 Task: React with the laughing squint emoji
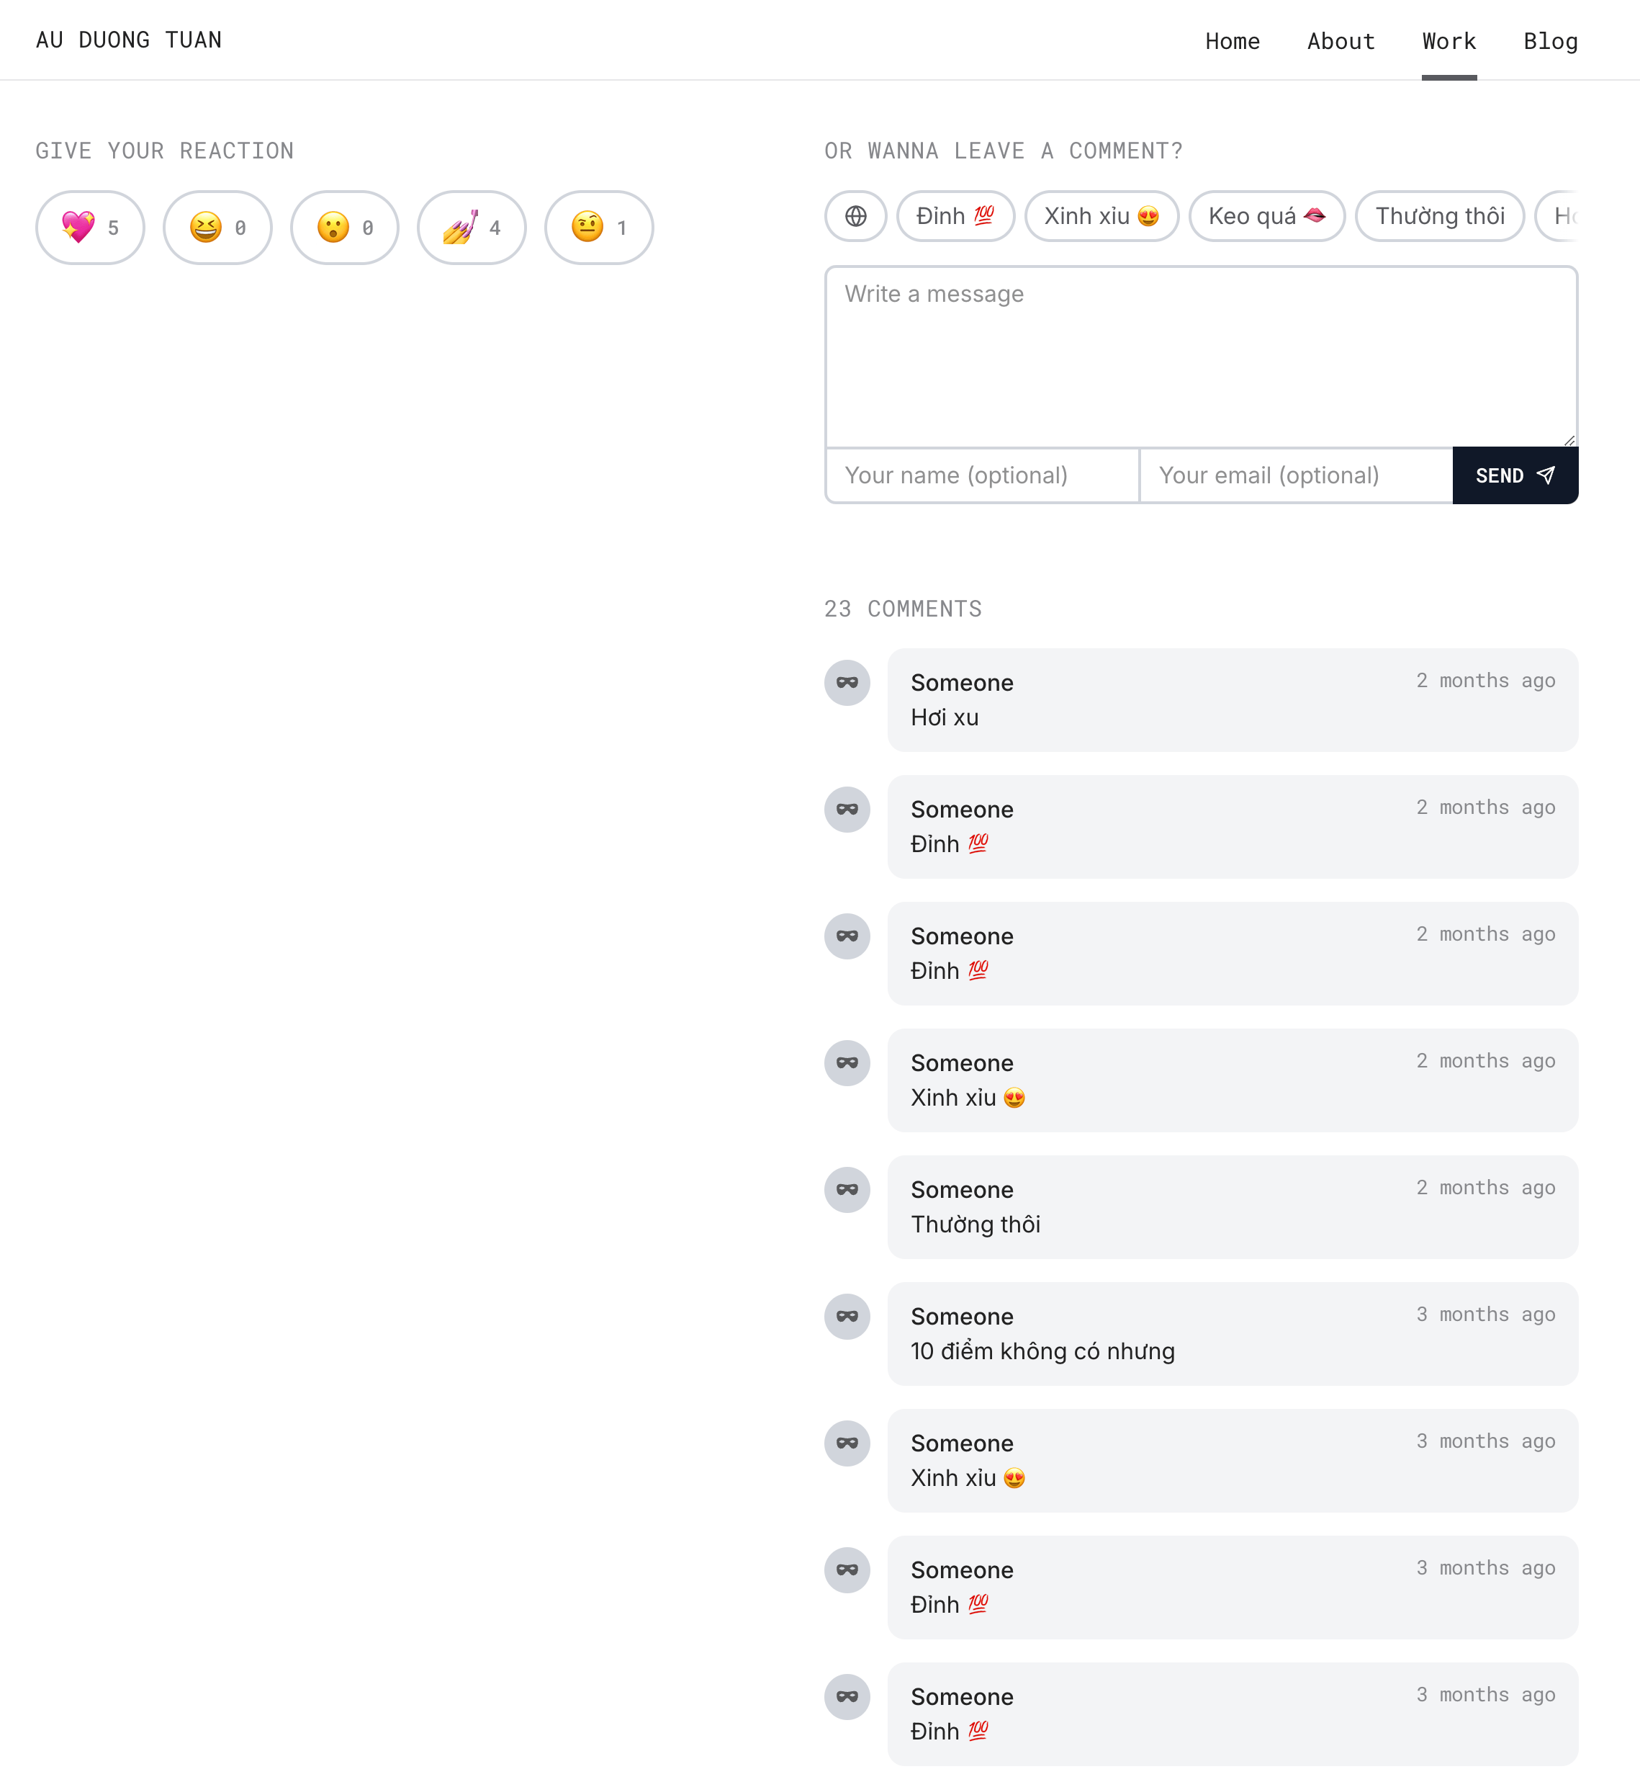coord(217,228)
